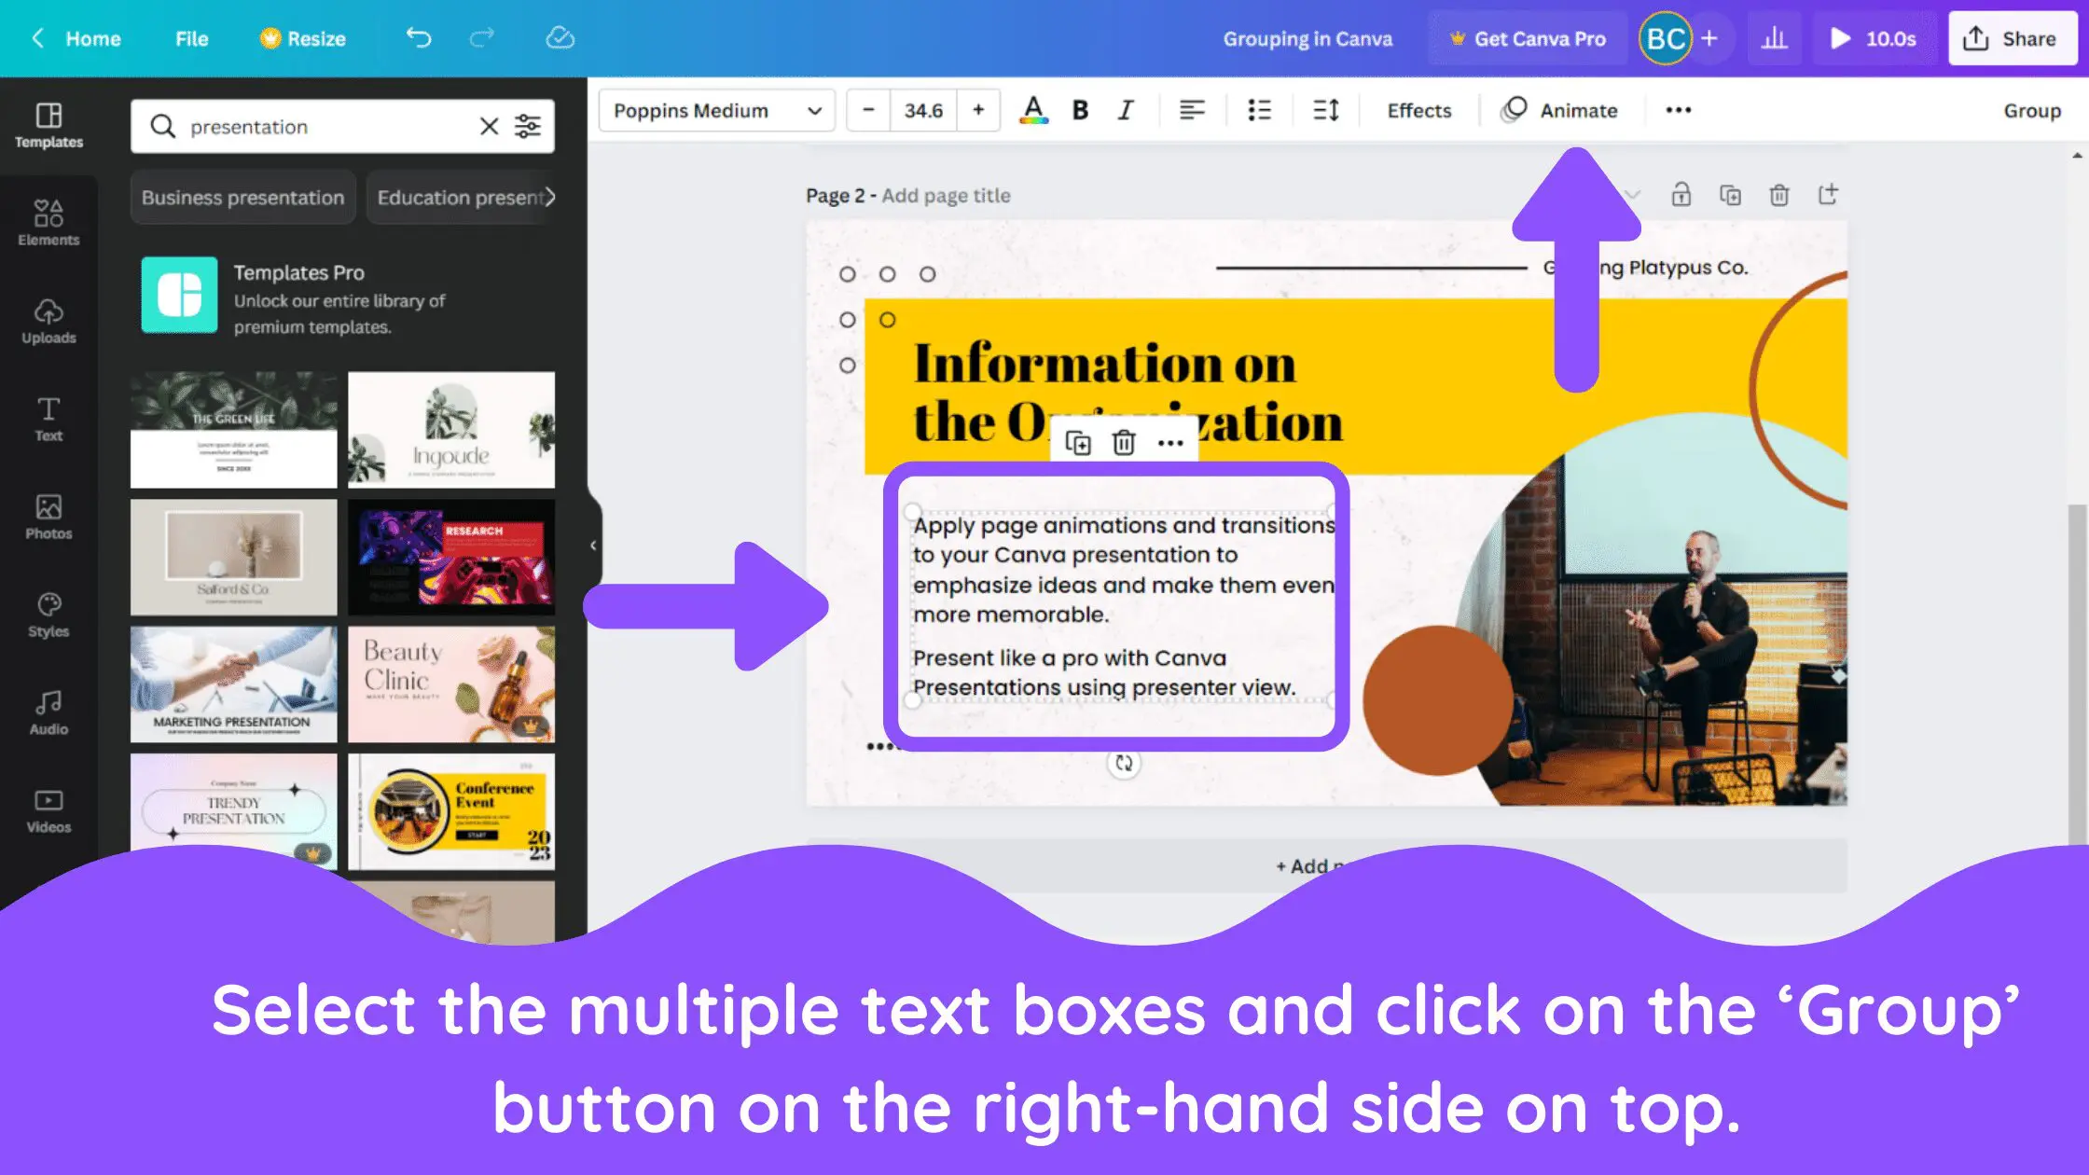Add collaborators with plus icon
Viewport: 2089px width, 1175px height.
pyautogui.click(x=1709, y=38)
